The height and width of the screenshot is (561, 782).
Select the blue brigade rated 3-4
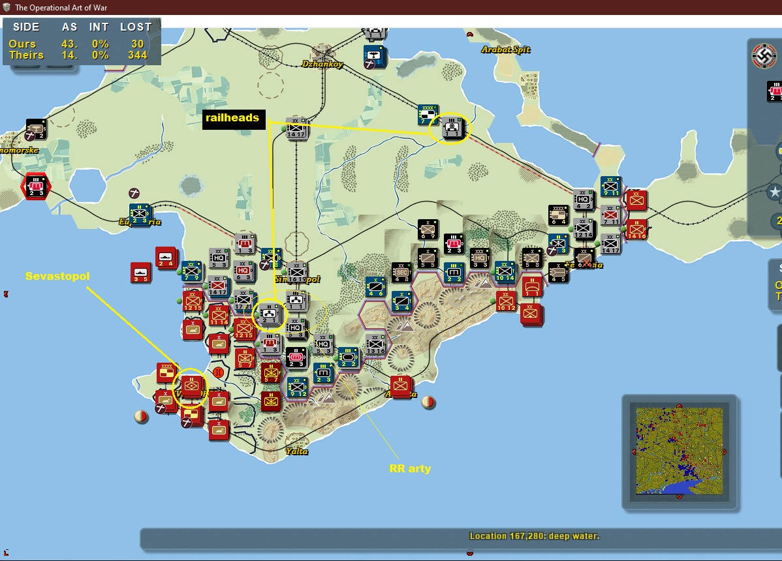[401, 301]
